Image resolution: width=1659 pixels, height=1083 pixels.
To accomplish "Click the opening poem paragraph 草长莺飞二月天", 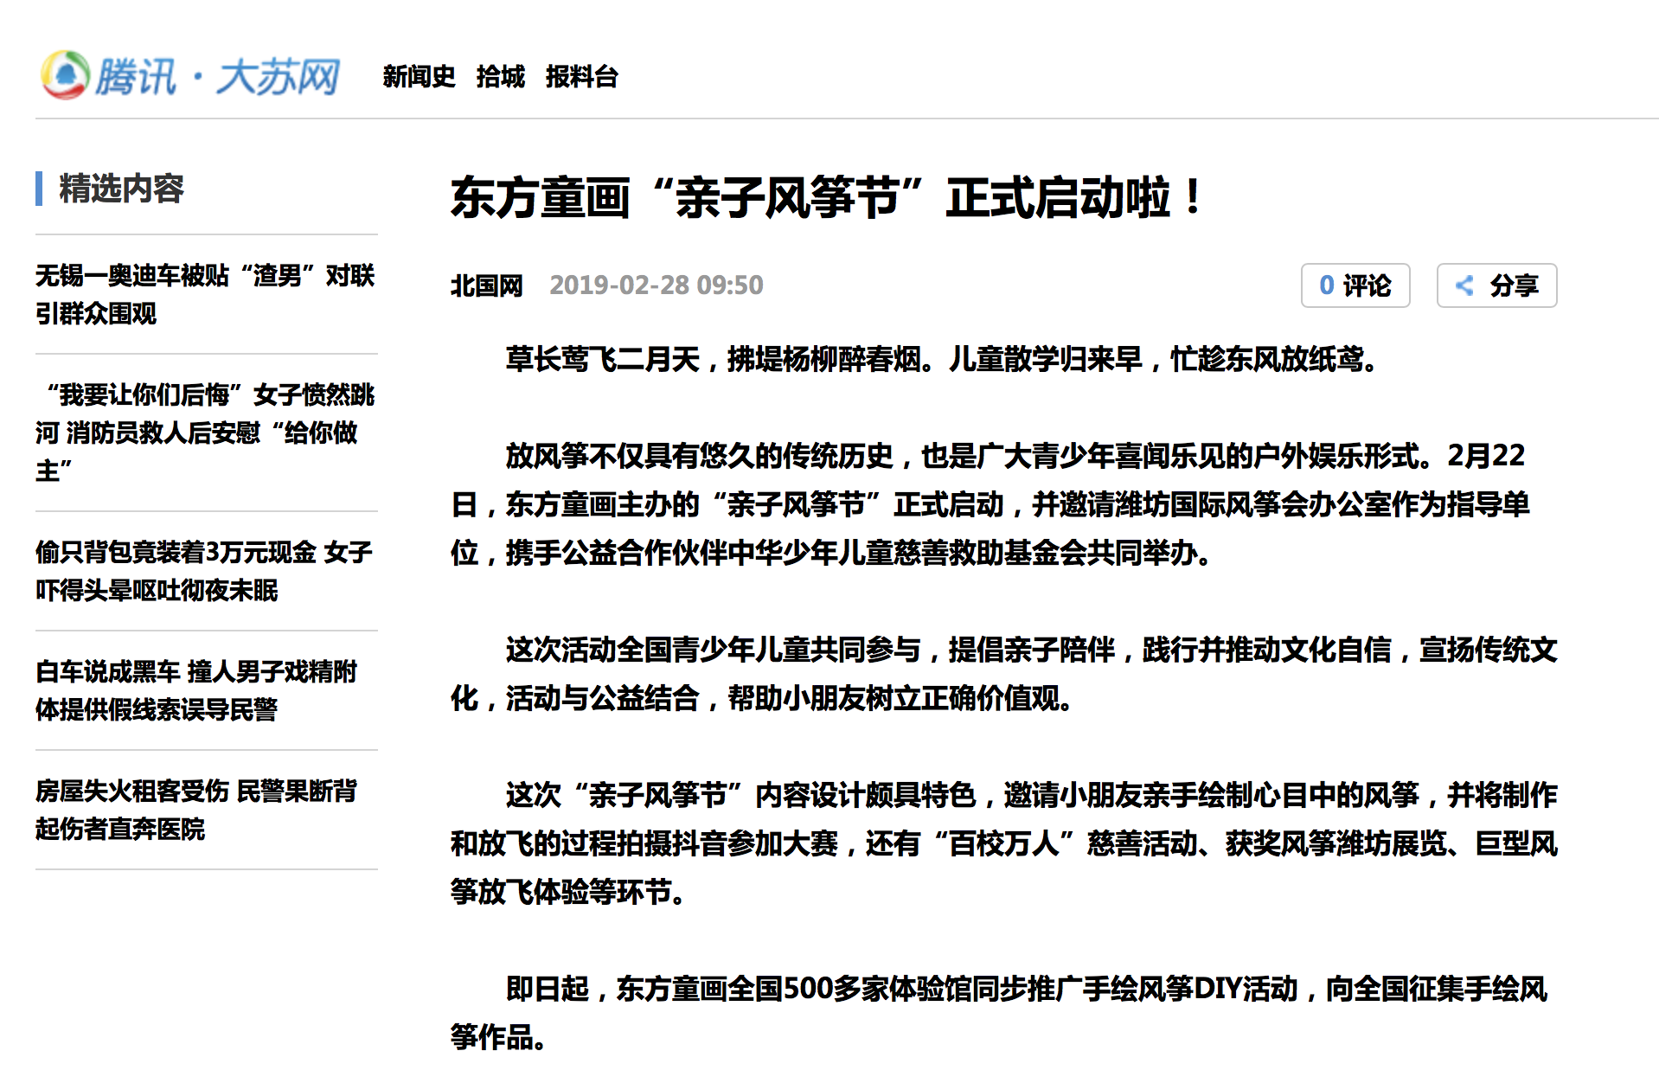I will tap(941, 359).
